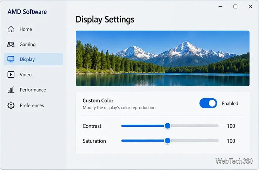The image size is (259, 170).
Task: Click the Contrast label
Action: coord(92,126)
